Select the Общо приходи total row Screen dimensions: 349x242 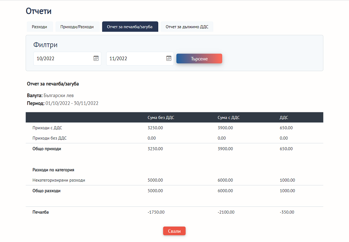[47, 149]
